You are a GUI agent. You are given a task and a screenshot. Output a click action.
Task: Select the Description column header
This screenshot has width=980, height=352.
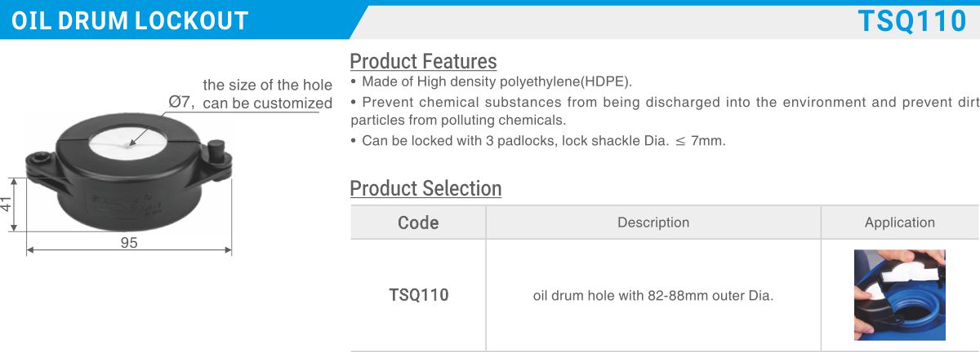point(653,222)
